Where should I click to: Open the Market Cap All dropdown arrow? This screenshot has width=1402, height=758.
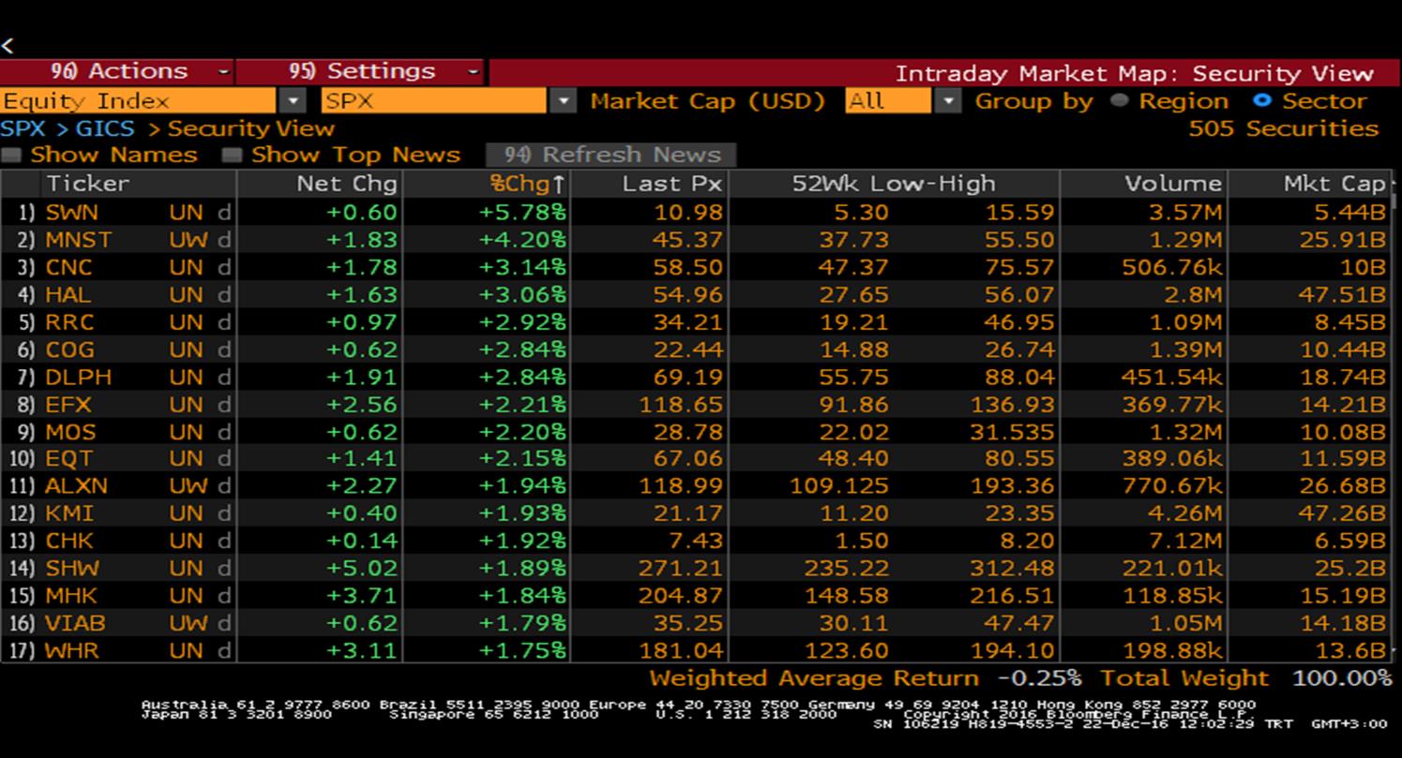click(949, 101)
